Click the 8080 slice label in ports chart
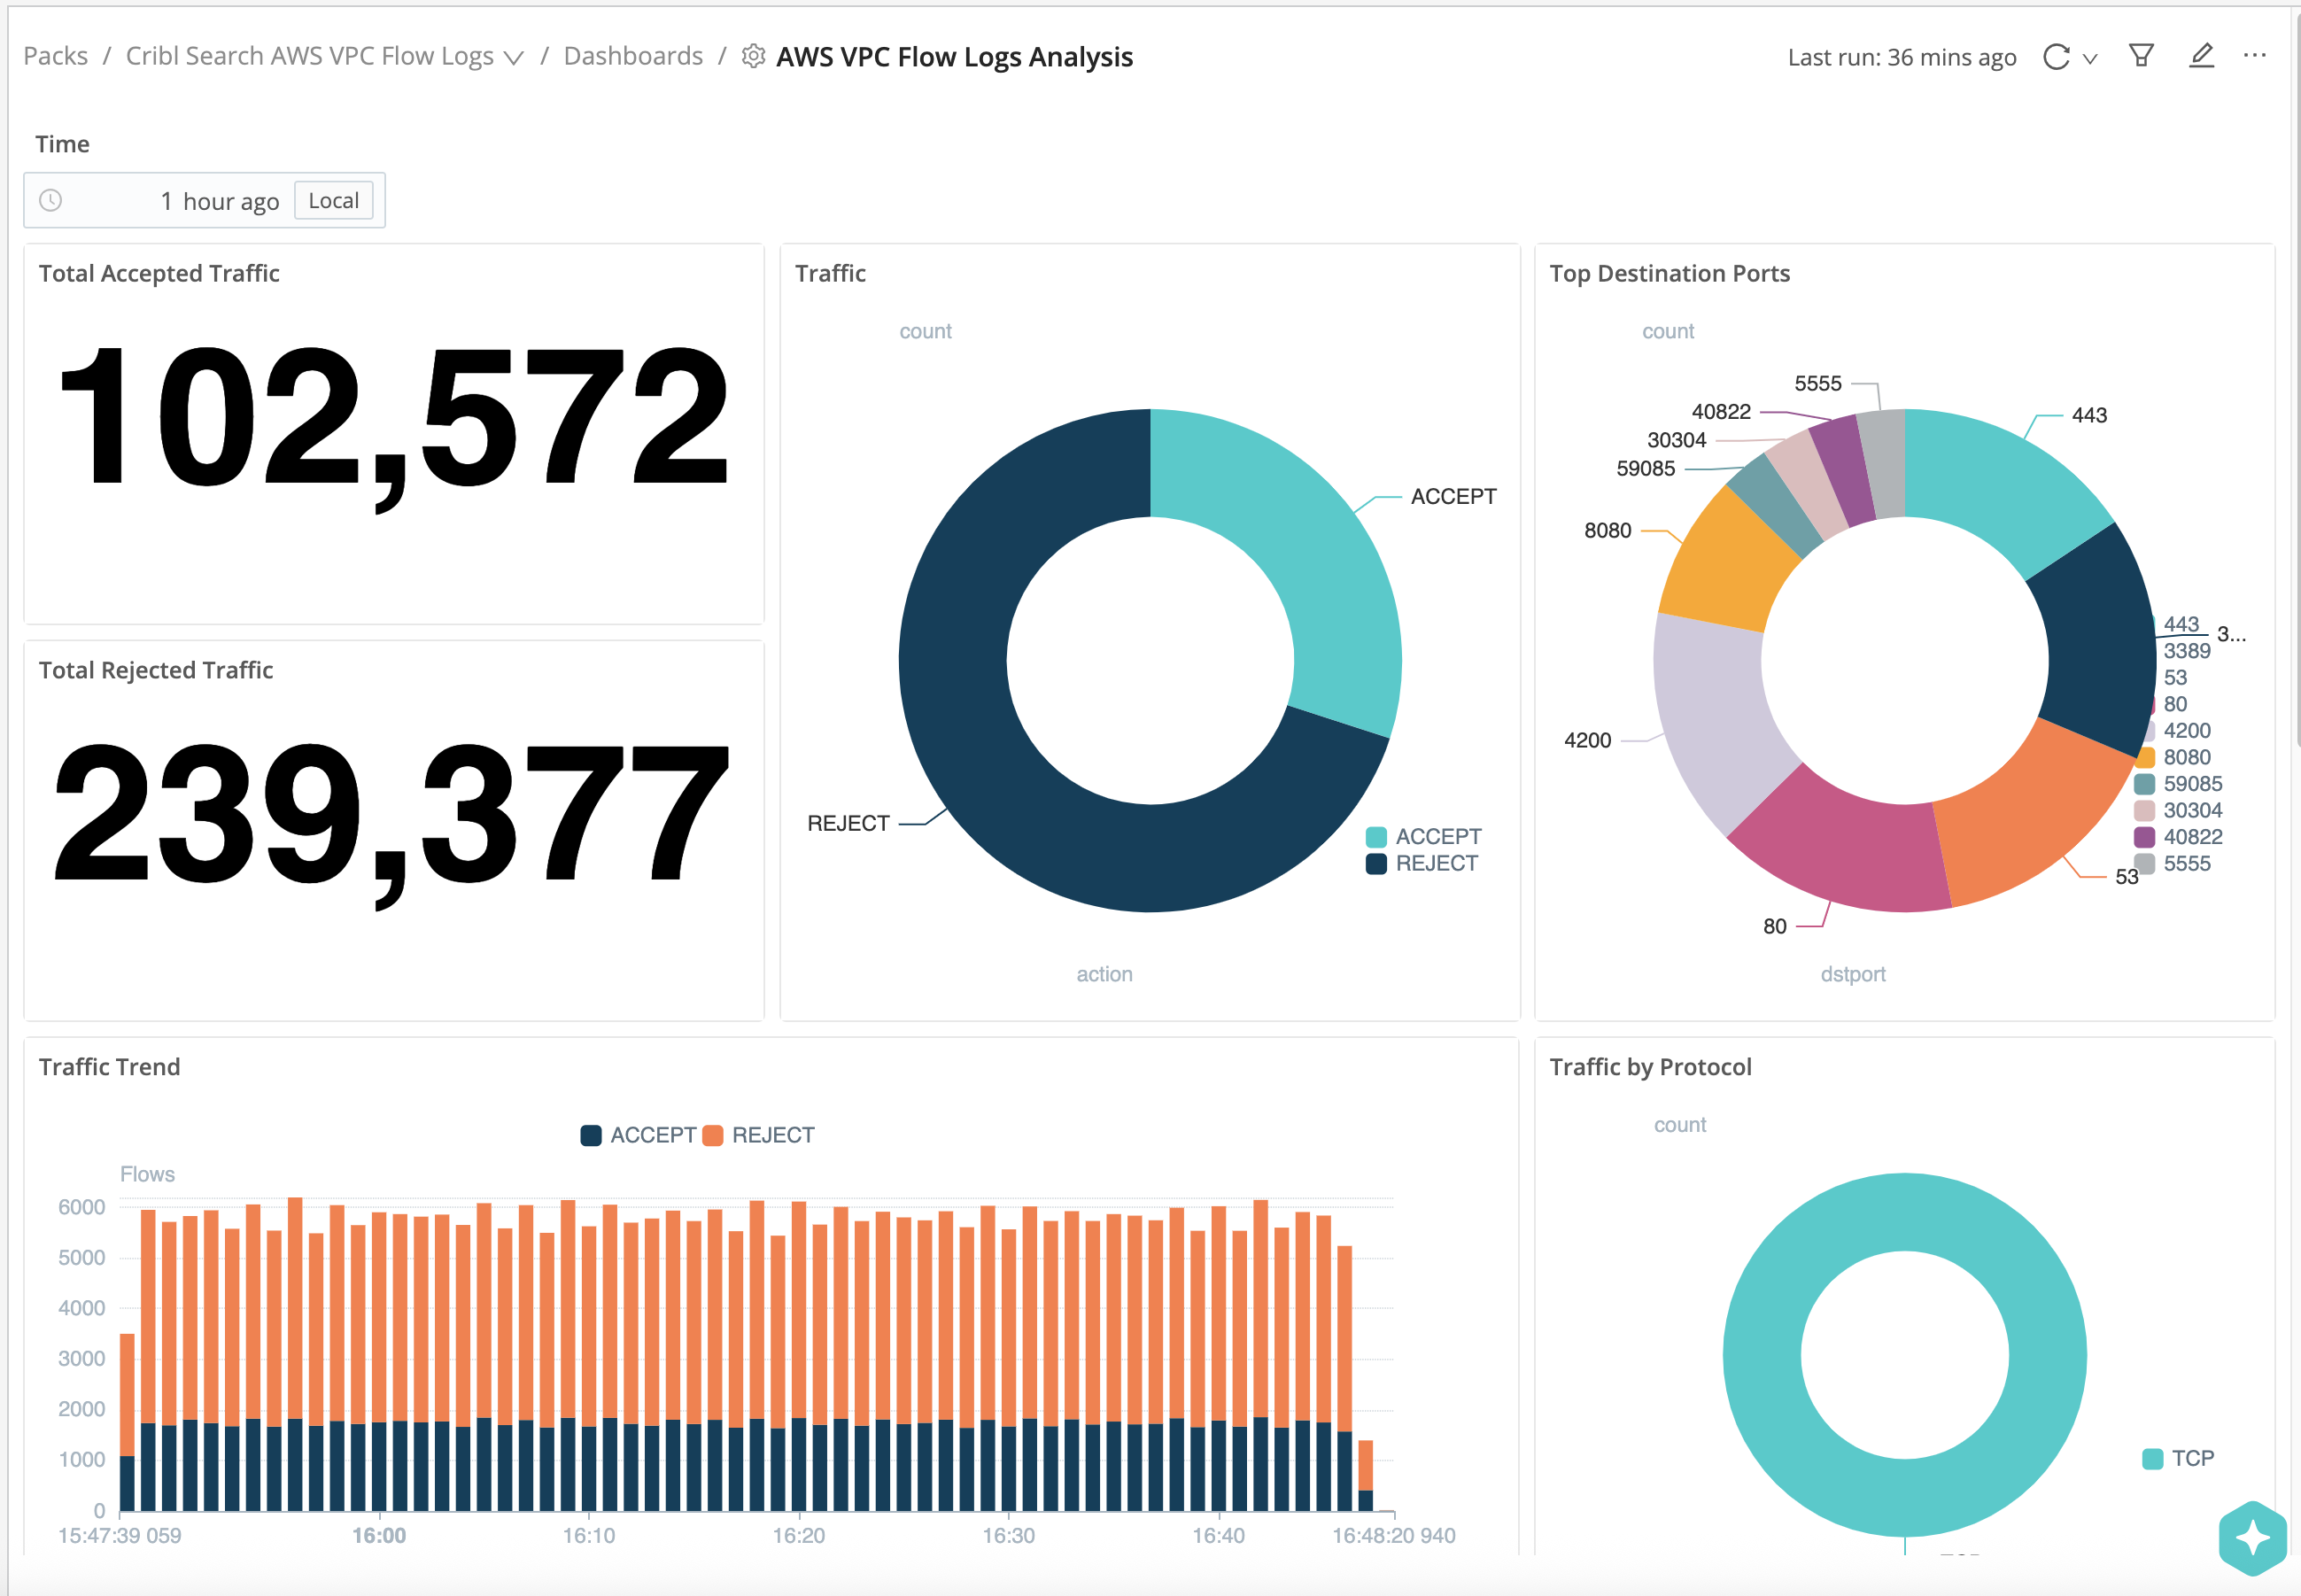Viewport: 2301px width, 1596px height. click(x=1607, y=531)
